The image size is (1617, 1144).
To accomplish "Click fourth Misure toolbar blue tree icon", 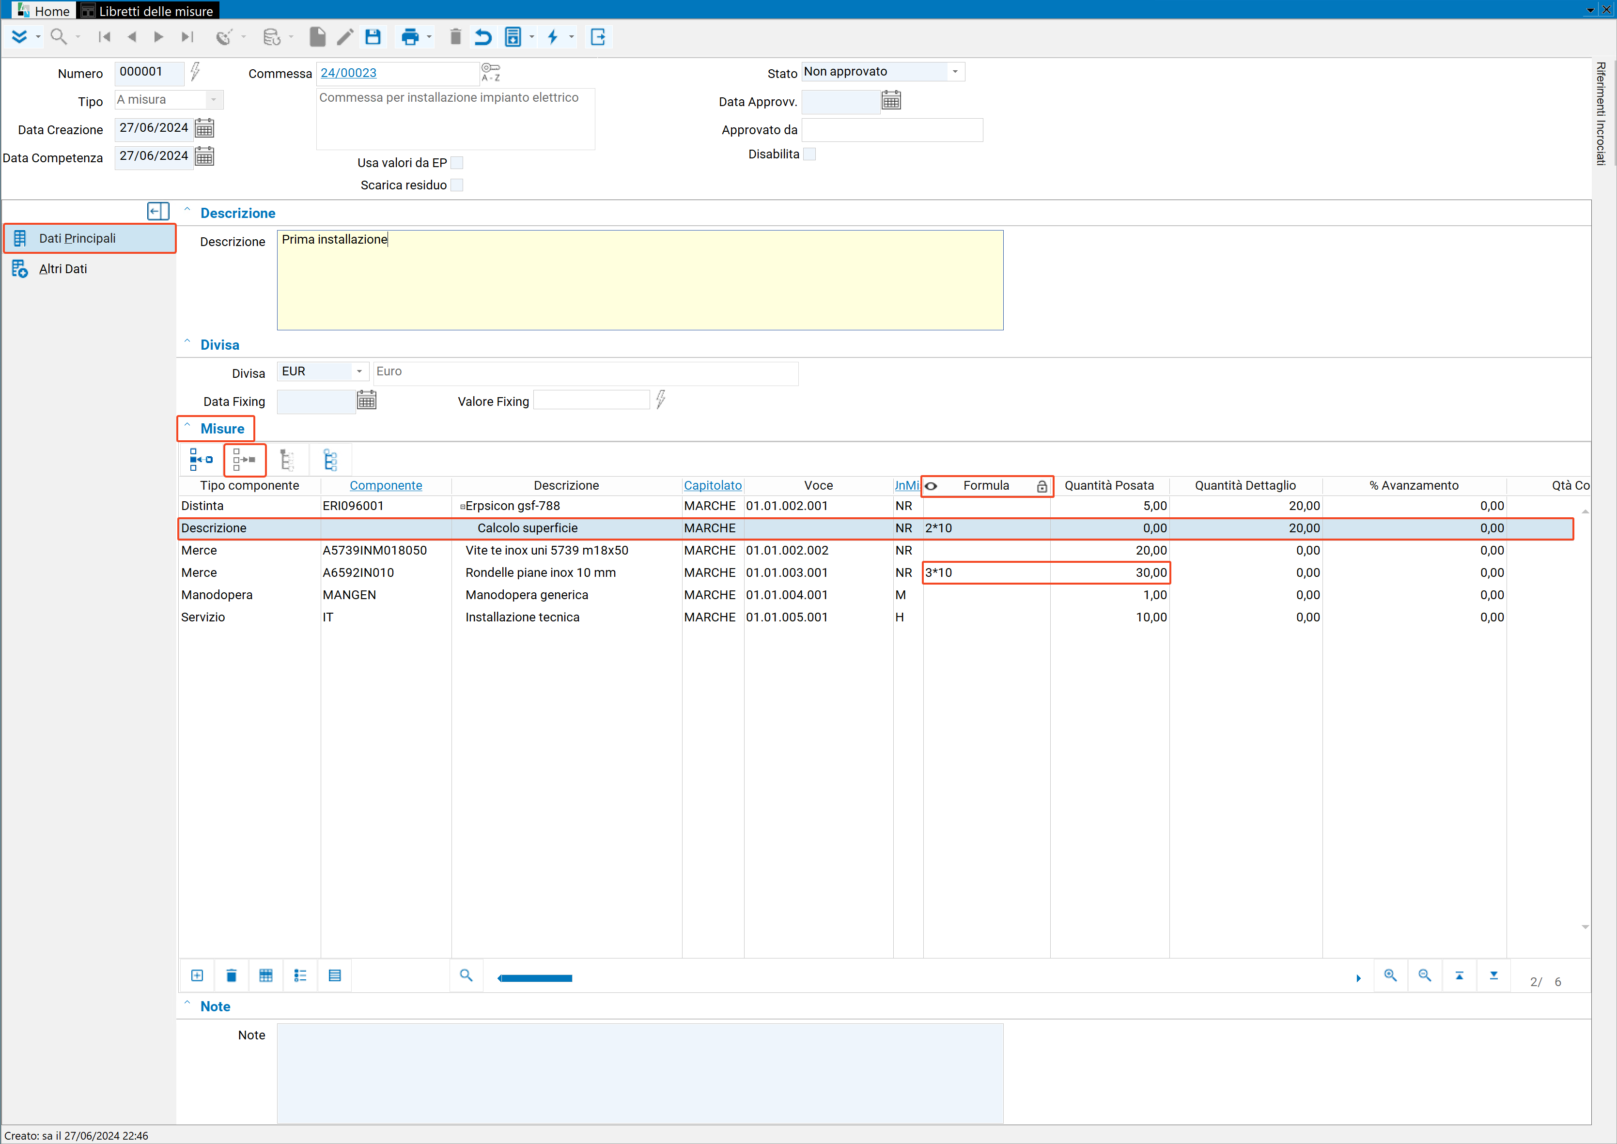I will [330, 460].
